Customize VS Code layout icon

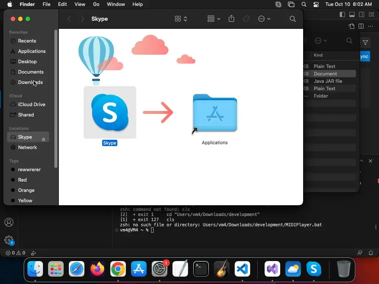pyautogui.click(x=371, y=14)
